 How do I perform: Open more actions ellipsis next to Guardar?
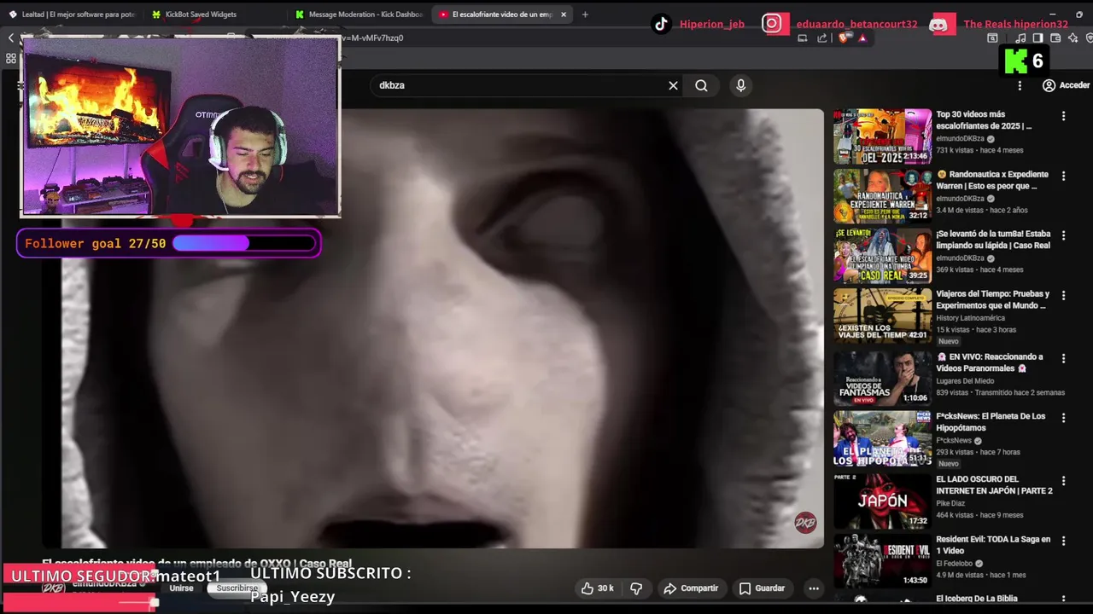point(813,588)
